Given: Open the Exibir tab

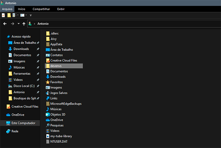Looking at the screenshot, I should pos(61,9).
